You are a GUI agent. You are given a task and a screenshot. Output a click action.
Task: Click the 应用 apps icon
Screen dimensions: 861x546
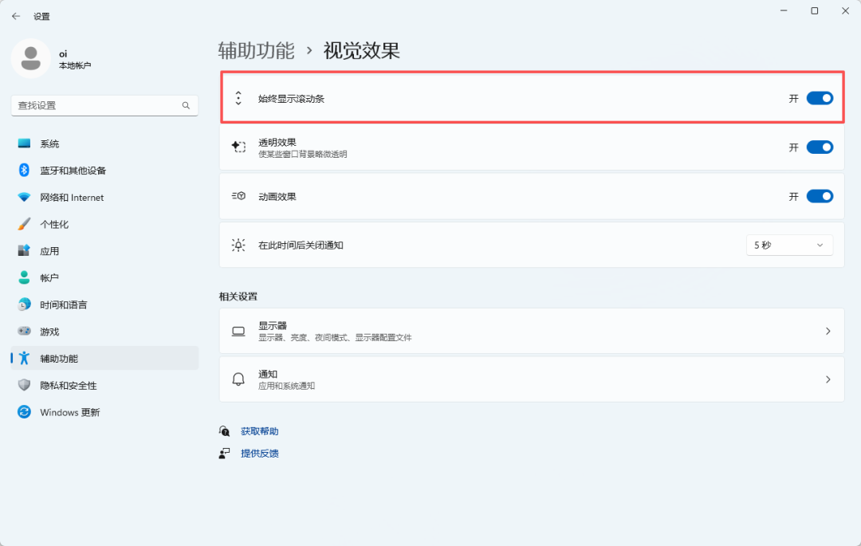tap(24, 251)
